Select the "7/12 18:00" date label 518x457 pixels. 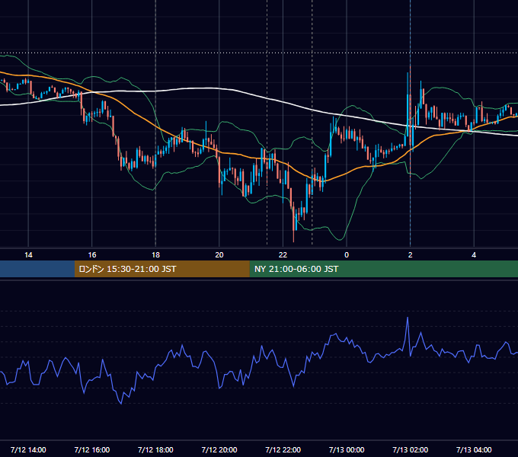155,449
